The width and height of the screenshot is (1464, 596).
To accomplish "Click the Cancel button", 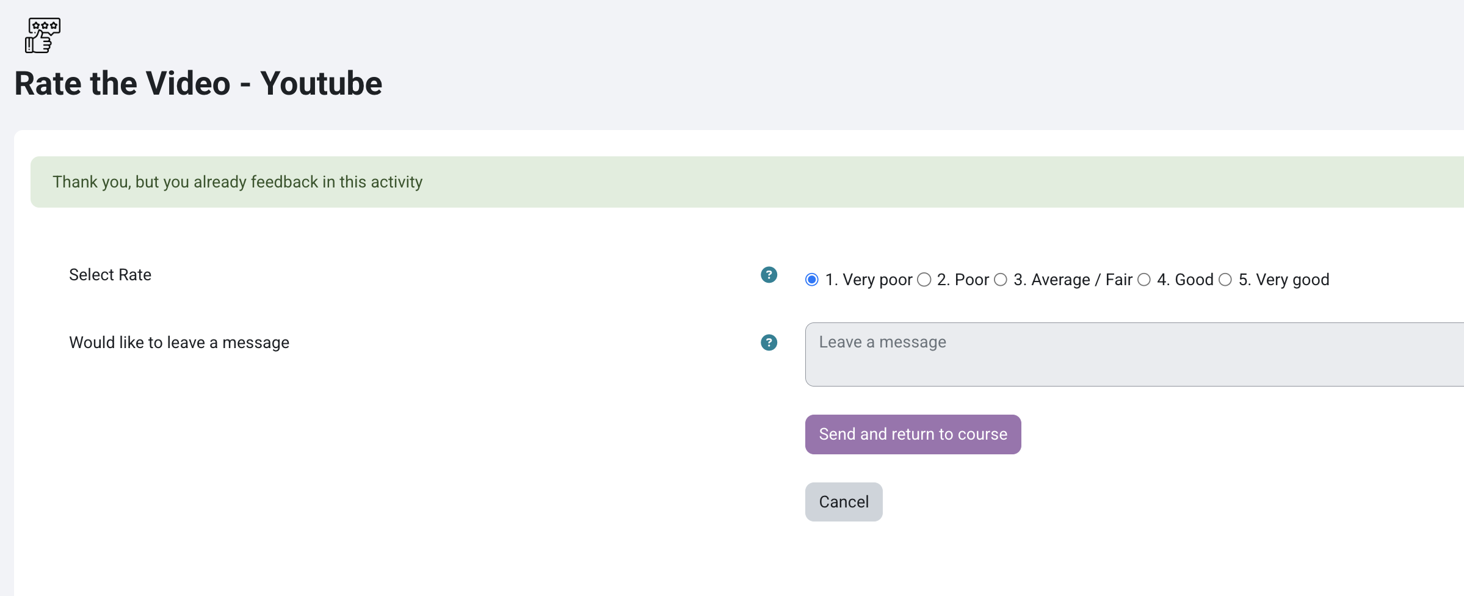I will point(843,502).
